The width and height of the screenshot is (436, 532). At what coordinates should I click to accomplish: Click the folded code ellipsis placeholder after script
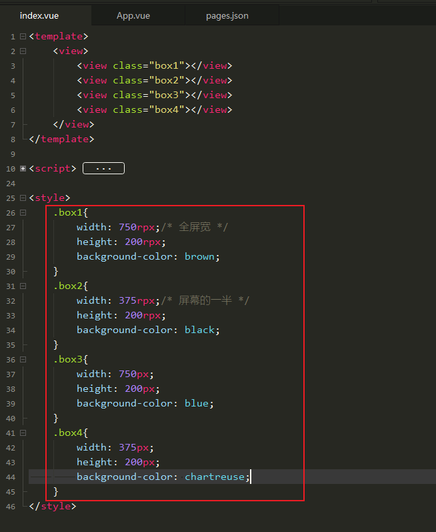point(103,168)
